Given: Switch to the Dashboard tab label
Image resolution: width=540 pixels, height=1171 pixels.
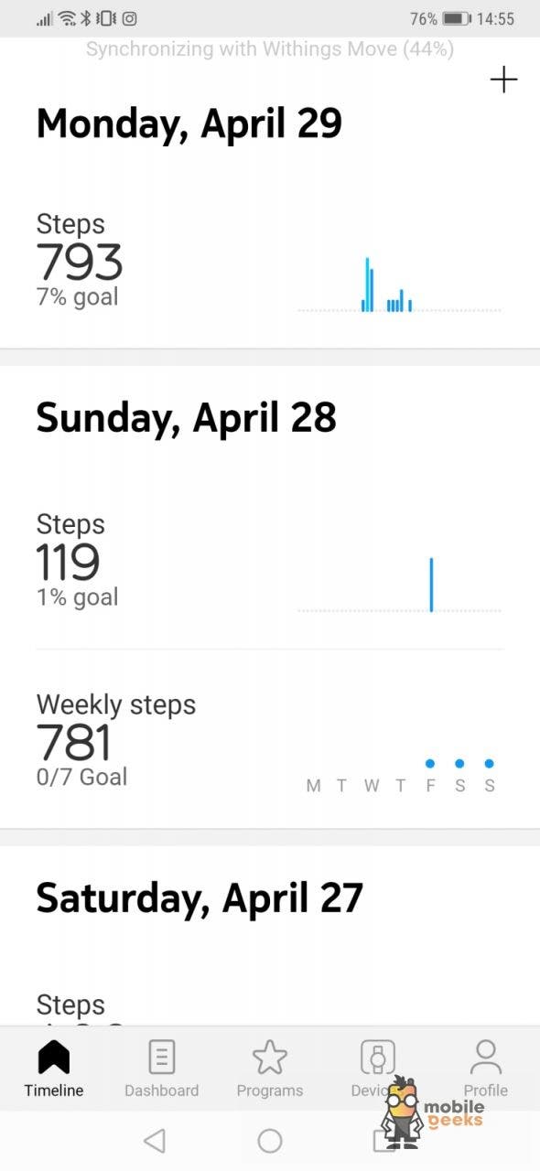Looking at the screenshot, I should click(161, 1090).
